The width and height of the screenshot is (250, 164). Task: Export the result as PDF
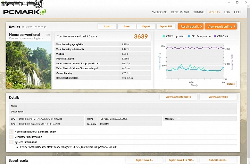[x=166, y=26]
